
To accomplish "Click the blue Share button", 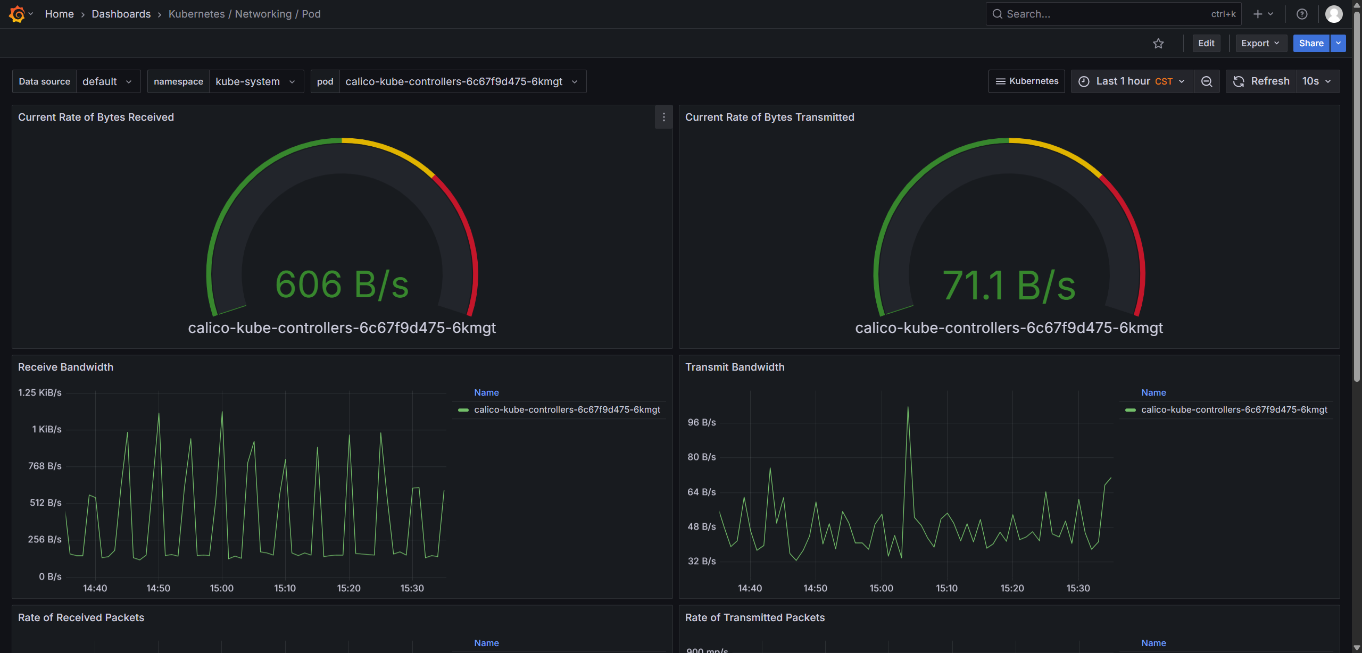I will point(1311,44).
